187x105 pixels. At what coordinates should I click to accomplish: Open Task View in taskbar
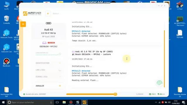[x=57, y=102]
